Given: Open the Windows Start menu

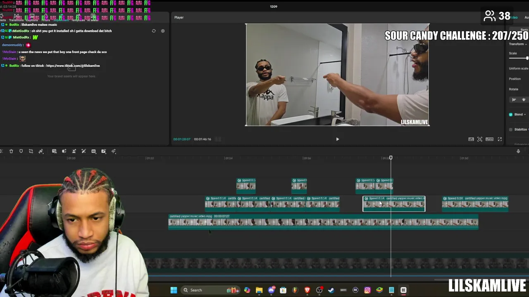Looking at the screenshot, I should [174, 290].
